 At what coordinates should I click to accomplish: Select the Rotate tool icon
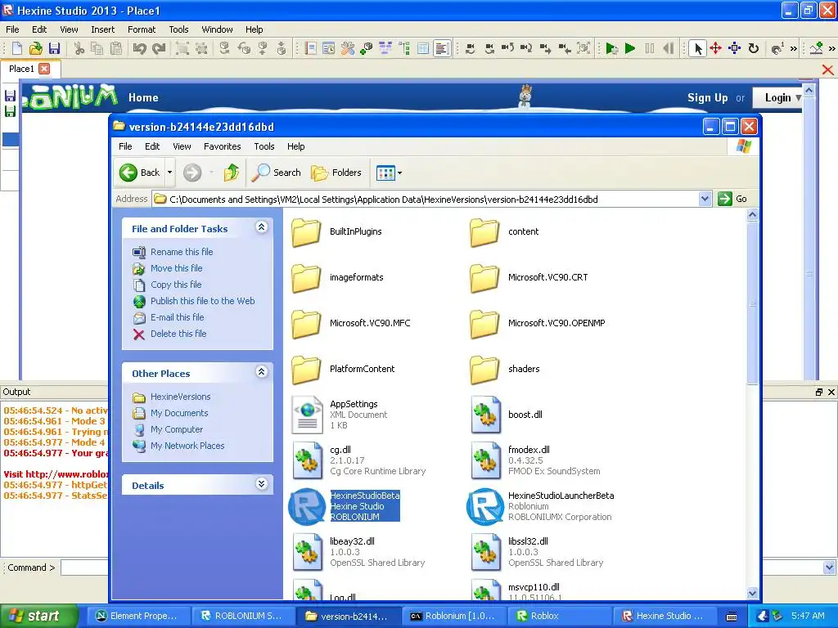(754, 48)
